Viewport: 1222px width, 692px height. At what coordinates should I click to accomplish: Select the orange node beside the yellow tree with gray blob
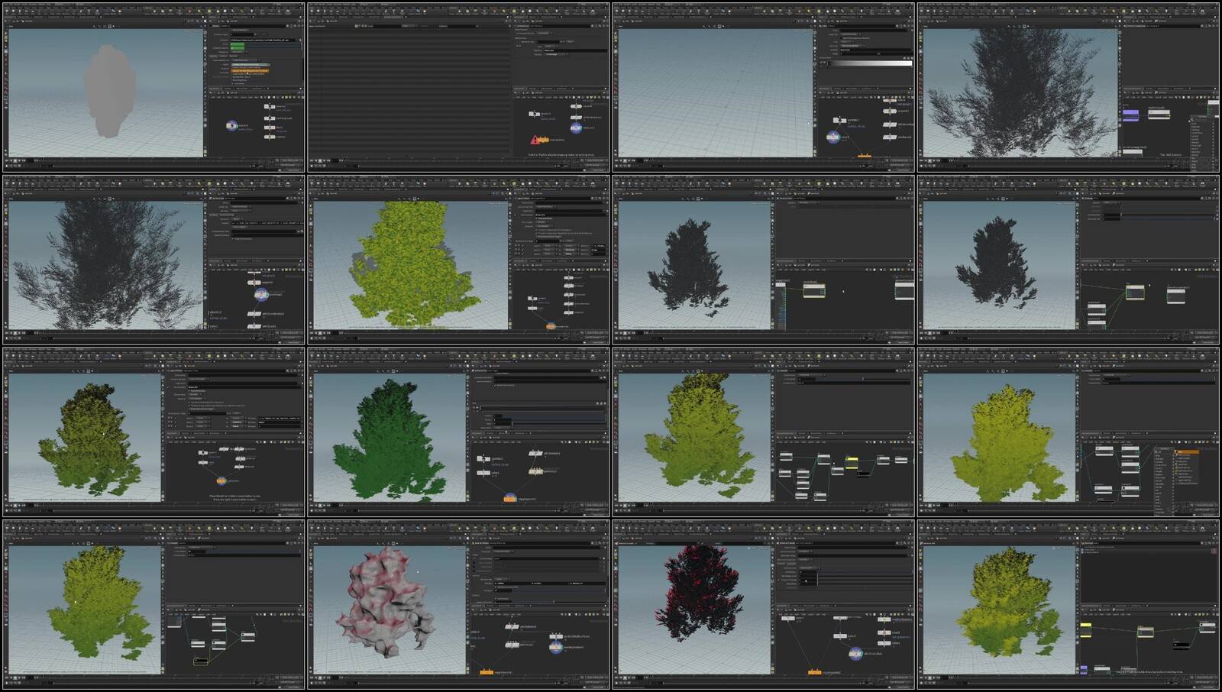(550, 326)
